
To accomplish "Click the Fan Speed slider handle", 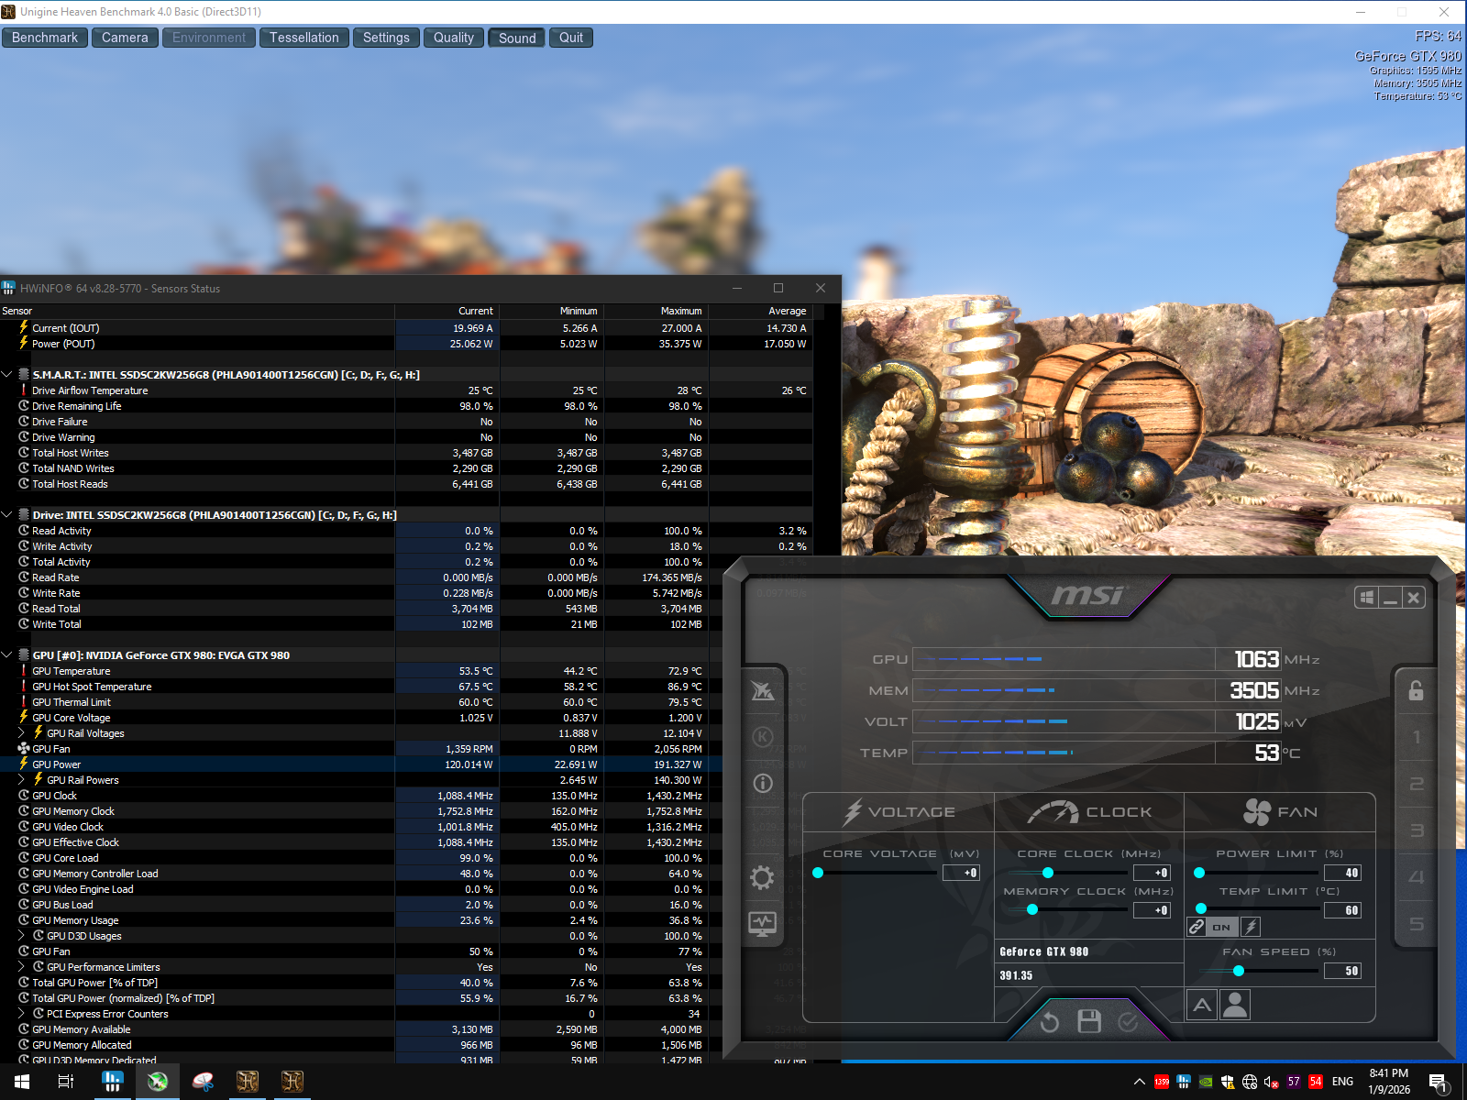I will [1239, 971].
